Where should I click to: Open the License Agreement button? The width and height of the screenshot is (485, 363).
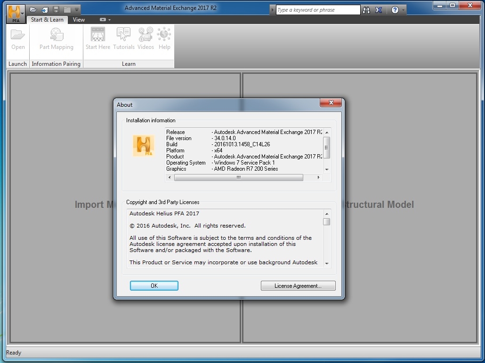click(x=298, y=286)
